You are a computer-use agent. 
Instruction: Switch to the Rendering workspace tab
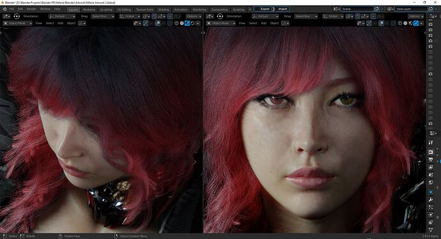click(199, 10)
